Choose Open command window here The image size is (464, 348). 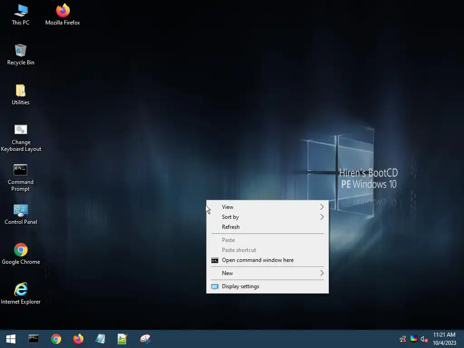tap(267, 260)
